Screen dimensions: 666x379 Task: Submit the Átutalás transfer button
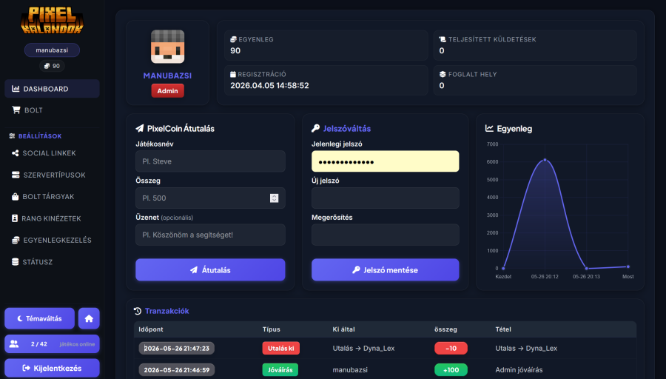point(210,269)
